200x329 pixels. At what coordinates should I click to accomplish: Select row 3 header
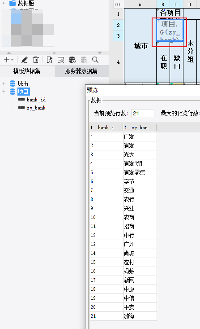(x=119, y=36)
